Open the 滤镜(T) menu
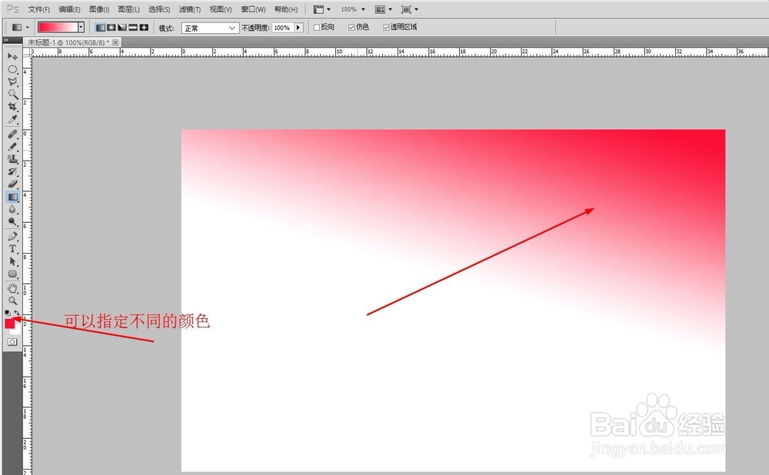Screen dimensions: 769x475 [190, 9]
